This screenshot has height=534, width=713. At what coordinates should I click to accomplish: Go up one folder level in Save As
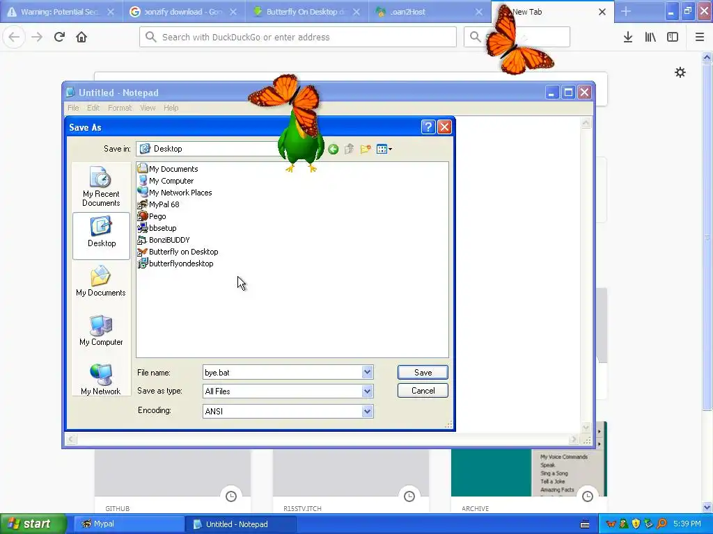point(350,149)
